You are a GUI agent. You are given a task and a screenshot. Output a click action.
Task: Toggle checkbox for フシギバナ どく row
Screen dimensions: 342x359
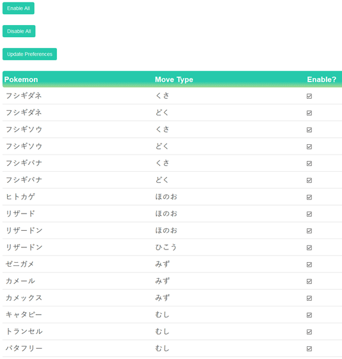point(309,180)
